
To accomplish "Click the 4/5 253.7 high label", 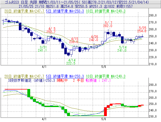I will [x=51, y=30].
